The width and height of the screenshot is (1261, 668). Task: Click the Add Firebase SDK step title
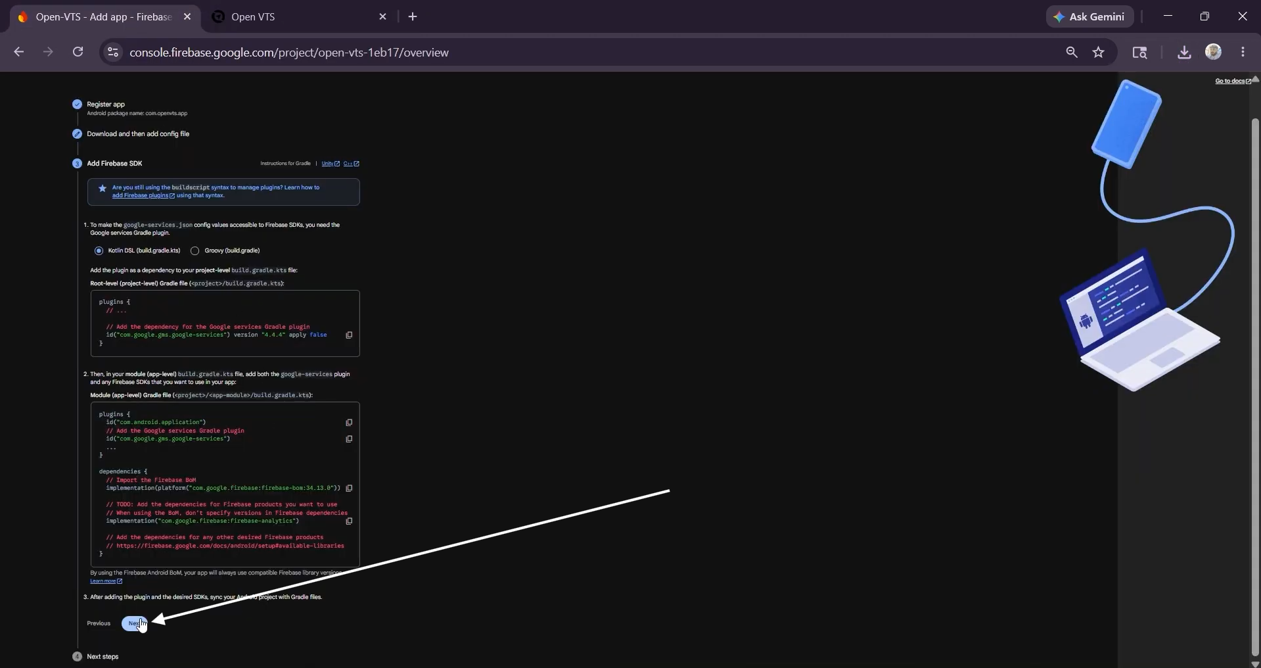pyautogui.click(x=114, y=163)
